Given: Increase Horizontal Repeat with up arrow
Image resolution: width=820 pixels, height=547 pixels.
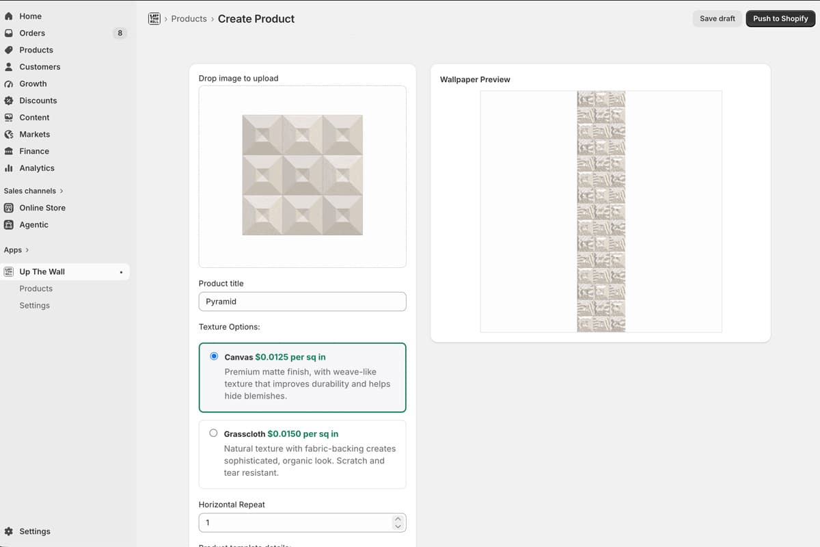Looking at the screenshot, I should tap(398, 519).
